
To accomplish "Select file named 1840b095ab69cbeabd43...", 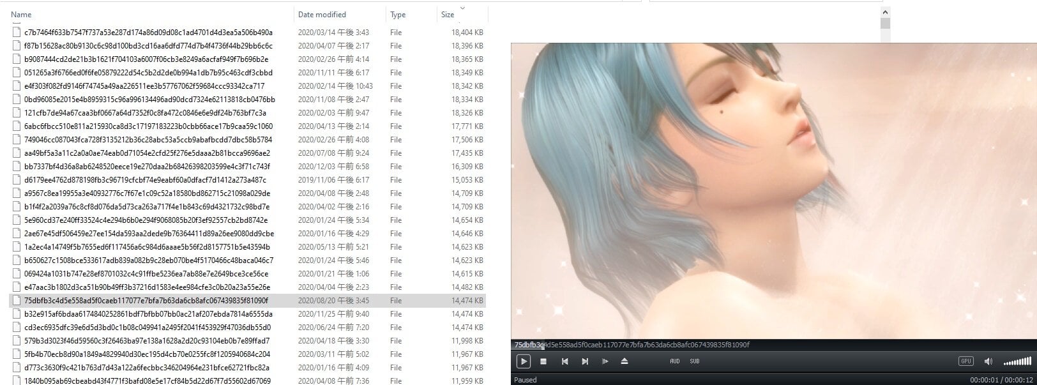I will (x=148, y=381).
